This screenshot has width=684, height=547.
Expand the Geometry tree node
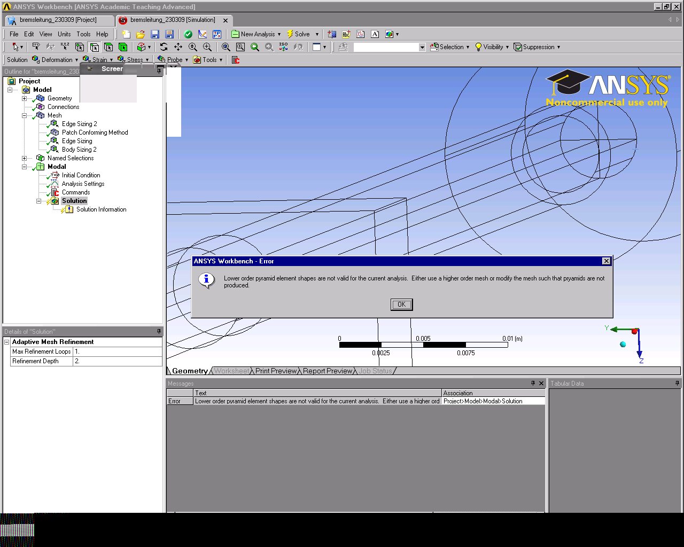tap(24, 98)
